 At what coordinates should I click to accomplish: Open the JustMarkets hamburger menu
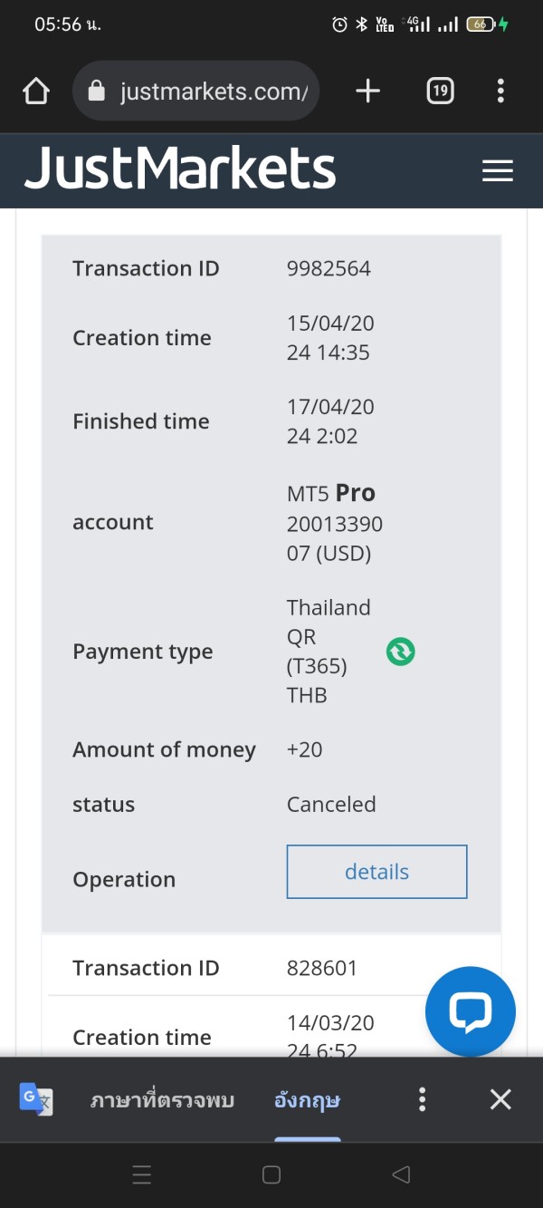(x=497, y=171)
